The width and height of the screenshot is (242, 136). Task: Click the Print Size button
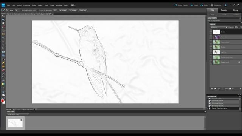click(83, 10)
